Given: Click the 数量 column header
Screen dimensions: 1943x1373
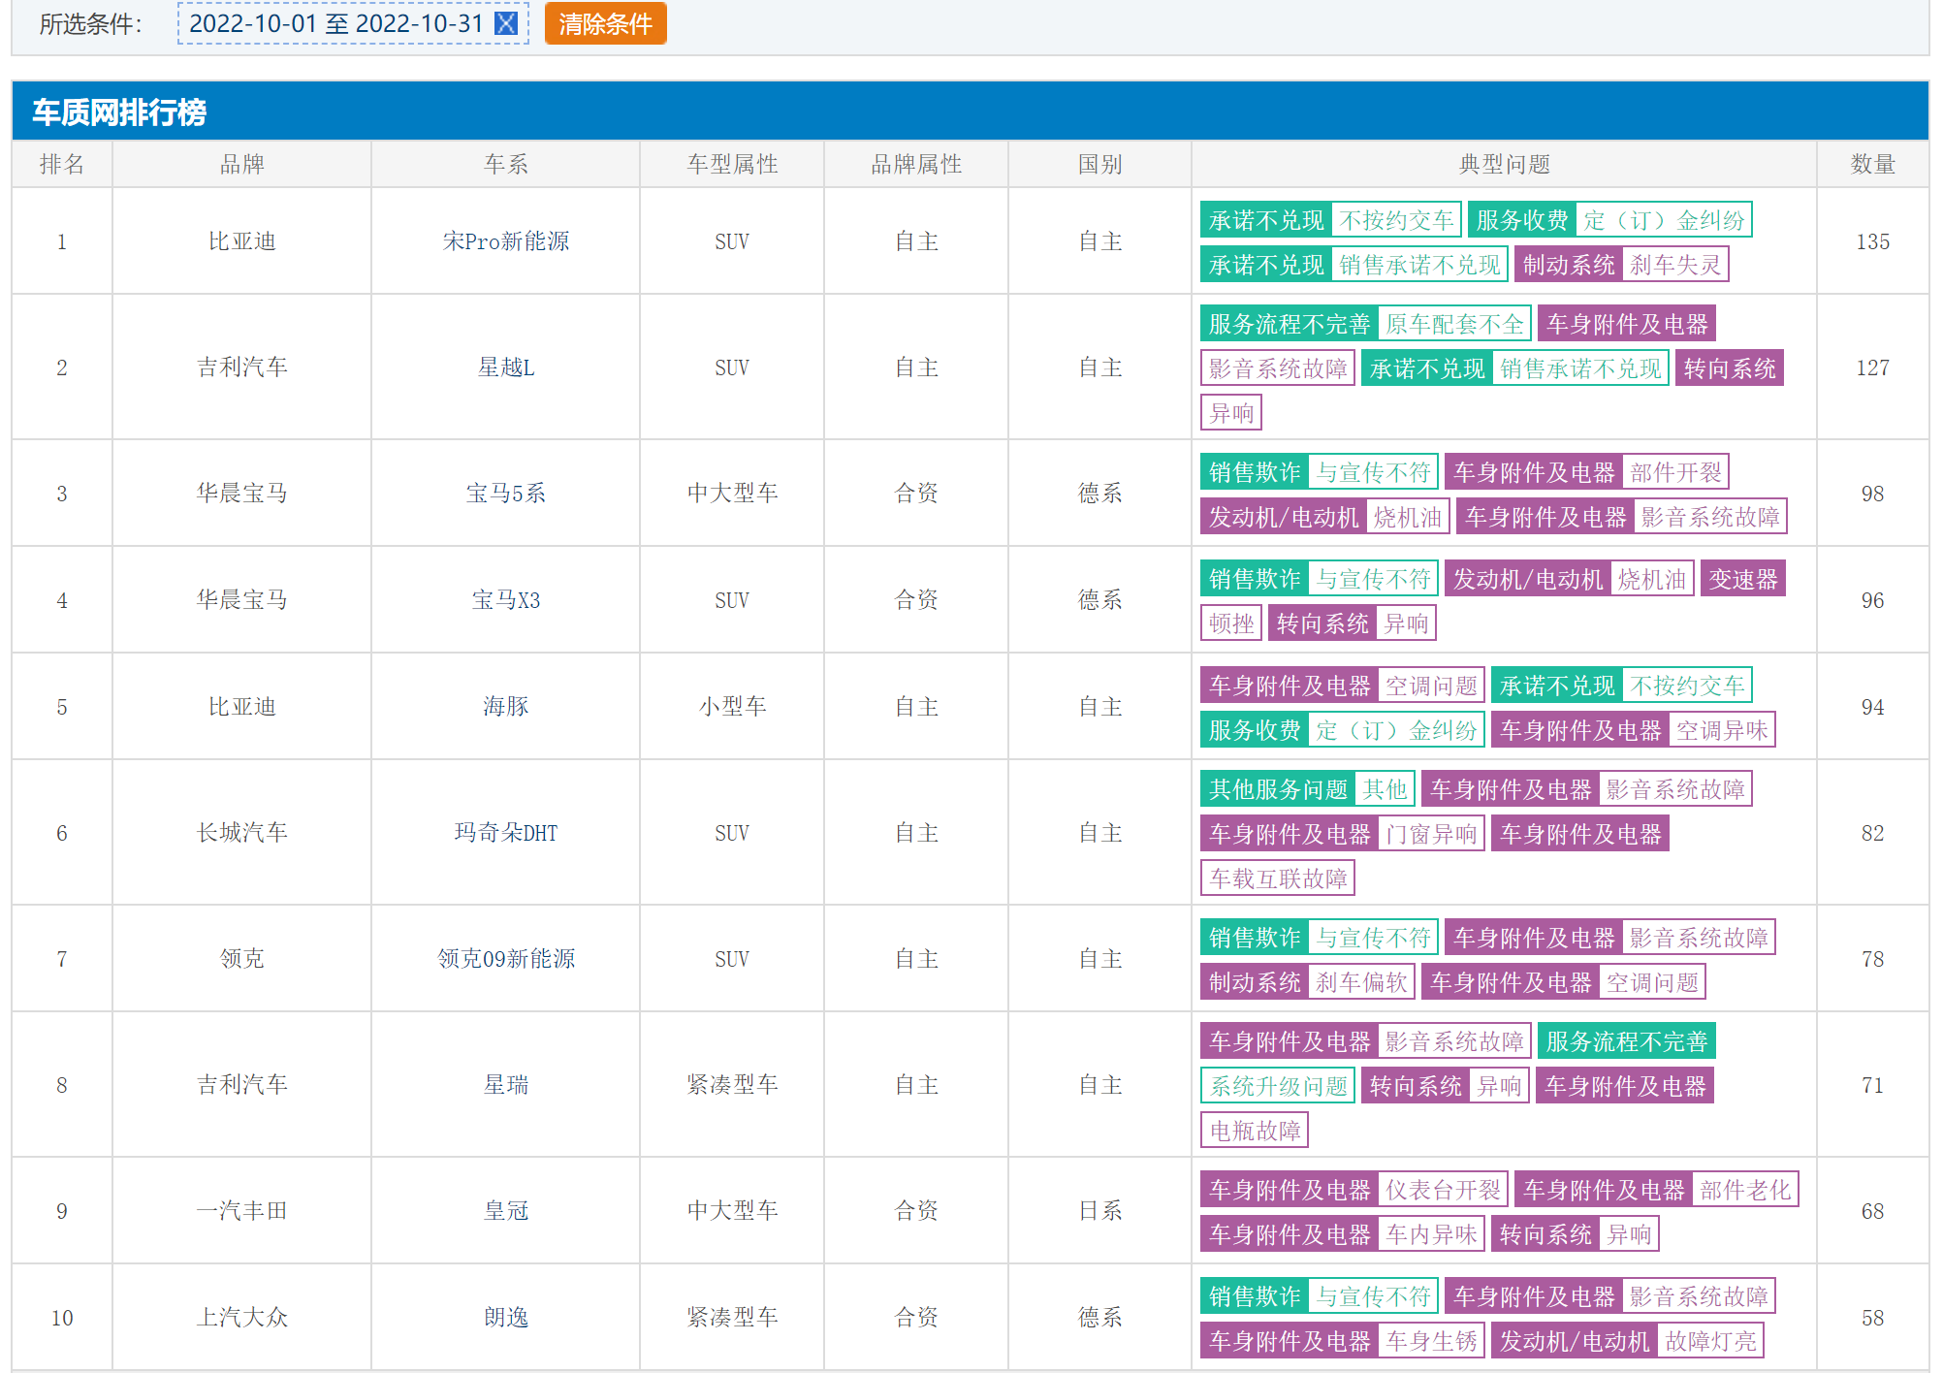Looking at the screenshot, I should [x=1872, y=164].
